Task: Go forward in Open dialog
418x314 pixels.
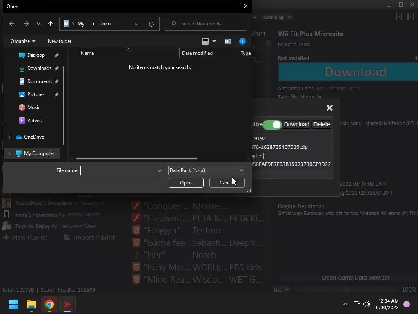Action: click(26, 24)
